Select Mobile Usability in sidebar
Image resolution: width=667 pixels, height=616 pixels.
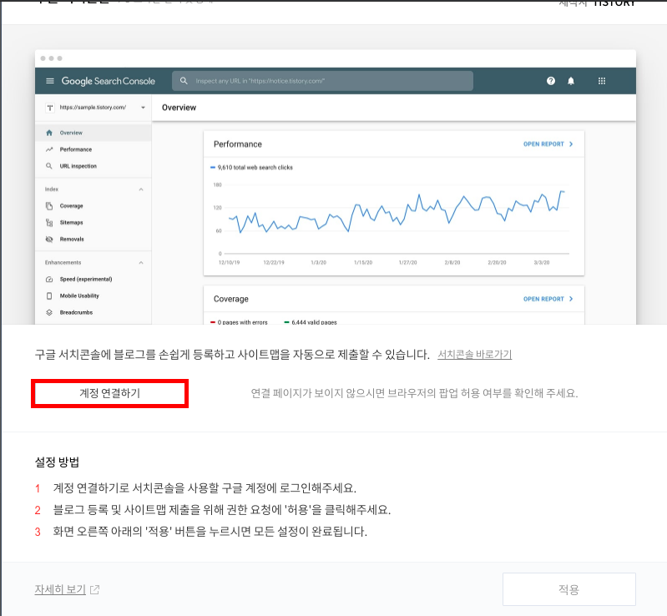[x=93, y=295]
